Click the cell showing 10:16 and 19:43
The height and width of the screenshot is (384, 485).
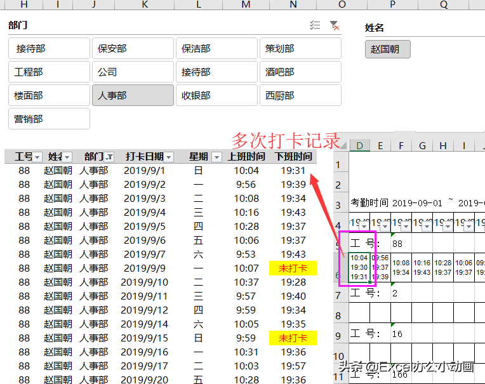[x=422, y=267]
